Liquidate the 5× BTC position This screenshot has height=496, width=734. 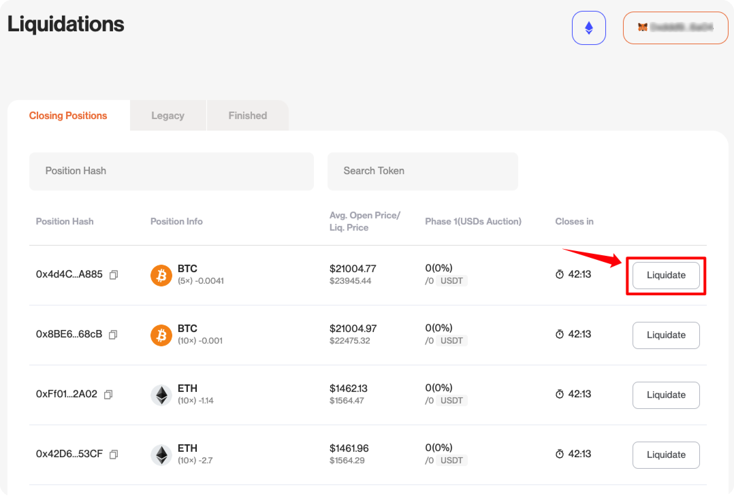pos(666,275)
